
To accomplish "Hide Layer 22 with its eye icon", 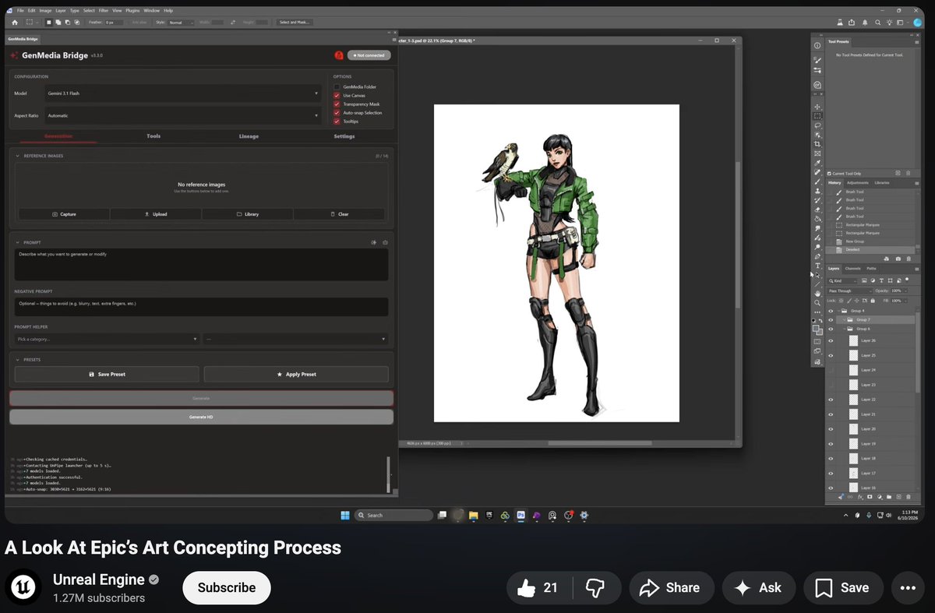I will click(831, 400).
